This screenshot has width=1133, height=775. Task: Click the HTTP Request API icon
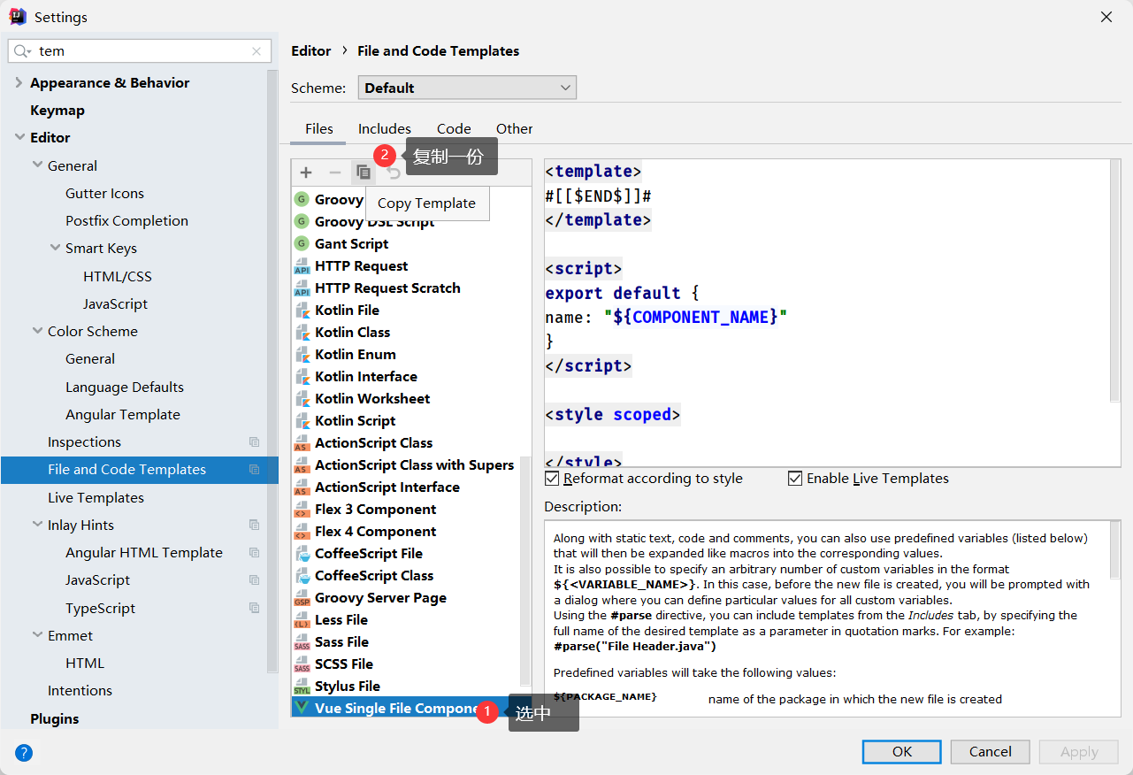(302, 265)
